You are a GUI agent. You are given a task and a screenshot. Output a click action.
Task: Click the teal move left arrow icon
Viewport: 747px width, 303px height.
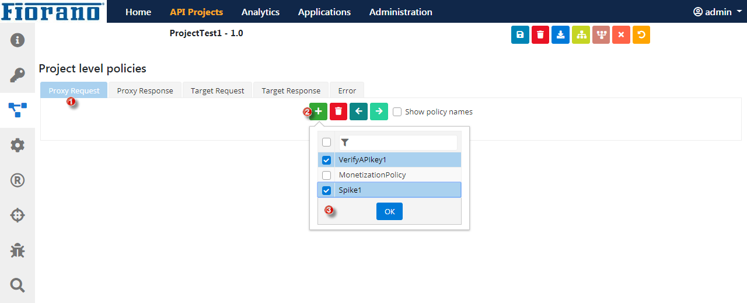tap(359, 112)
